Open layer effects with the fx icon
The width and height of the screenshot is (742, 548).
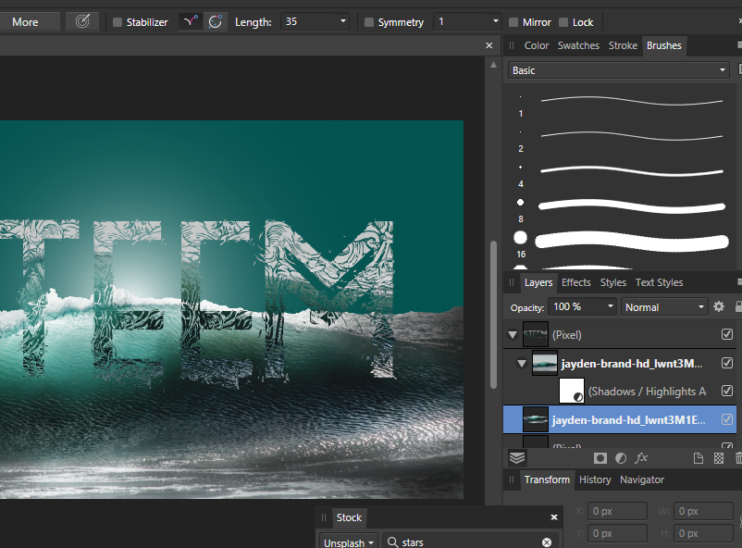pyautogui.click(x=641, y=458)
